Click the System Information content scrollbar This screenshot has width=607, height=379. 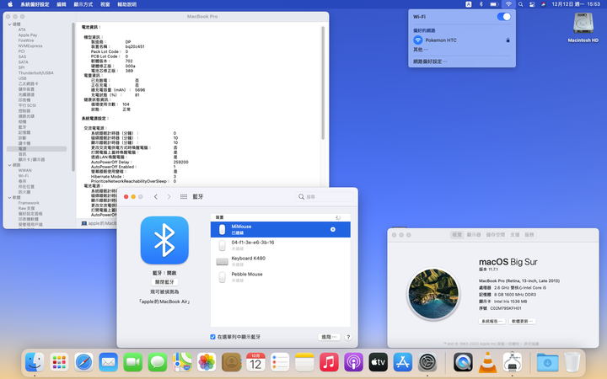coord(323,83)
